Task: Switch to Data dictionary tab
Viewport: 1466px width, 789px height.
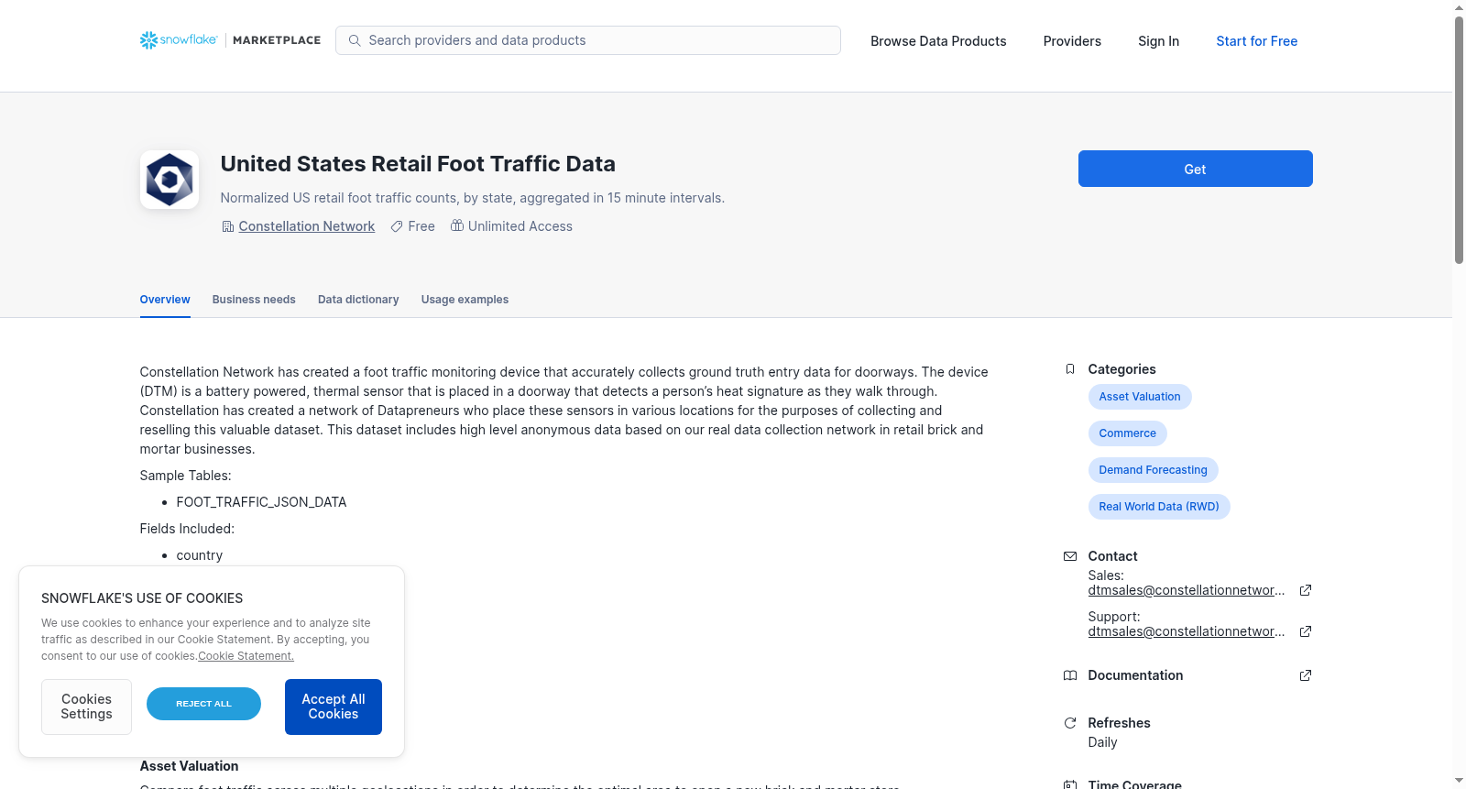Action: pos(358,300)
